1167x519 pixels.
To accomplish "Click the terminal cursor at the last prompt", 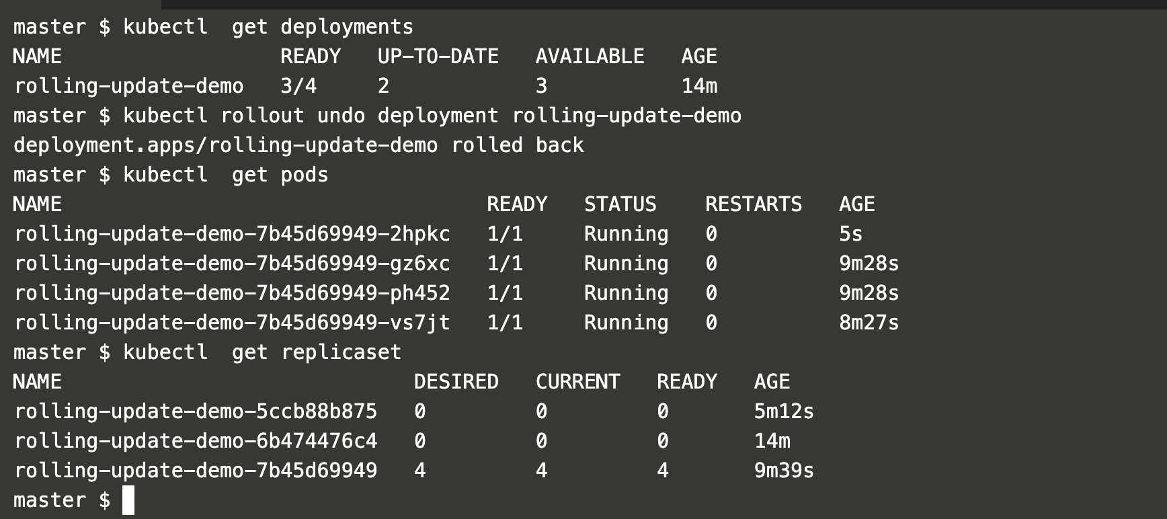I will pyautogui.click(x=128, y=501).
